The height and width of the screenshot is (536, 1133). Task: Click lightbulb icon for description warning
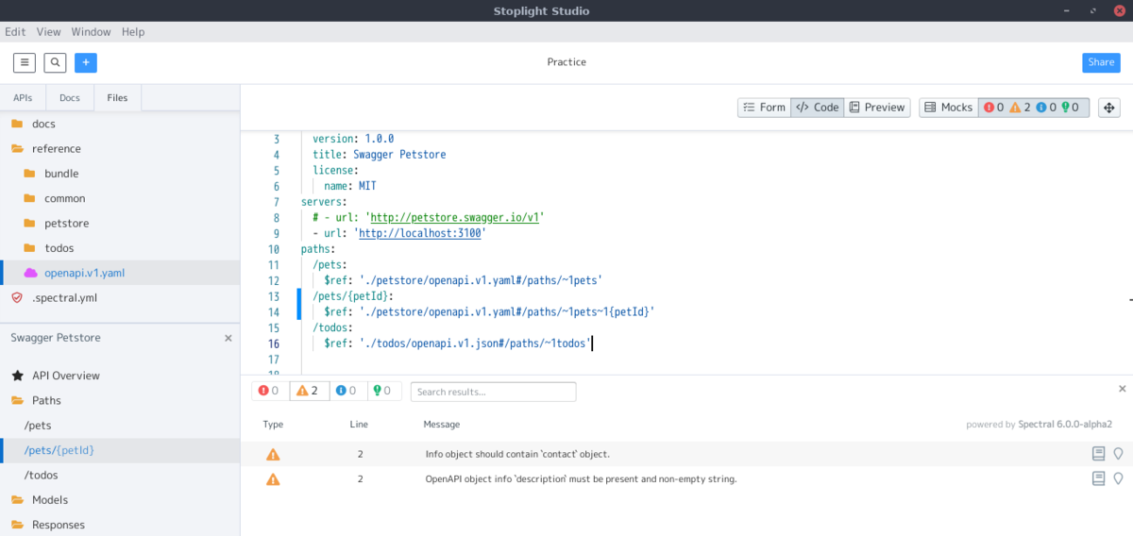point(1119,478)
